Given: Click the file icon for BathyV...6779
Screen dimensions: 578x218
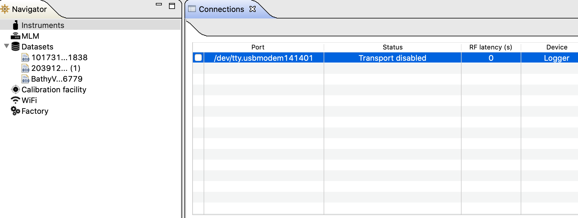Looking at the screenshot, I should (x=26, y=79).
